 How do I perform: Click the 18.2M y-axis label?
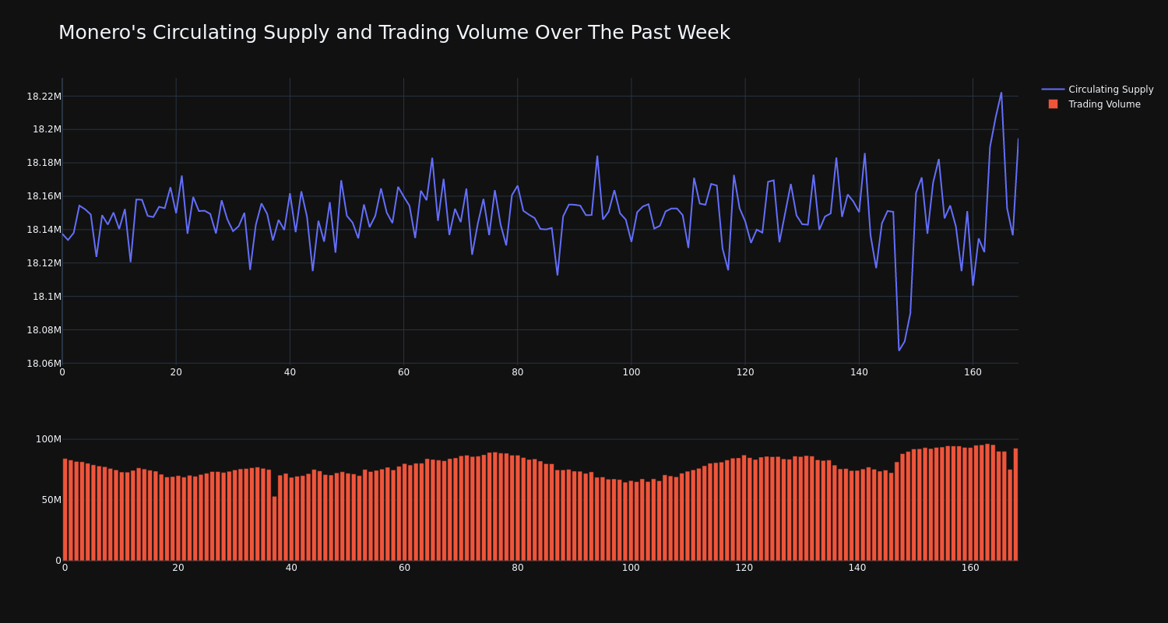47,129
